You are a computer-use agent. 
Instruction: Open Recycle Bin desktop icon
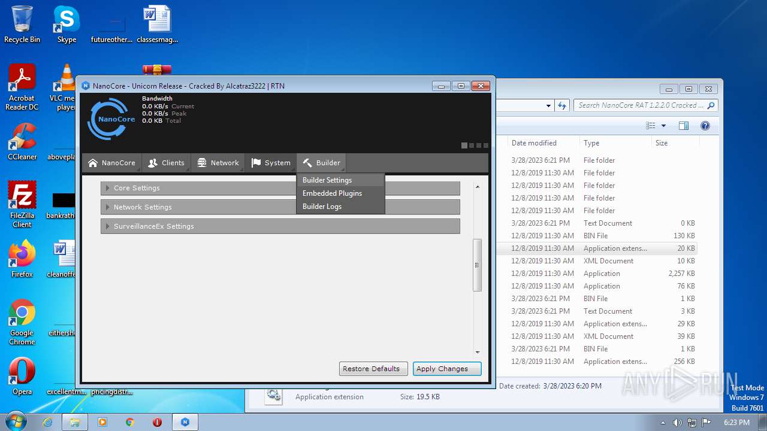[x=22, y=25]
